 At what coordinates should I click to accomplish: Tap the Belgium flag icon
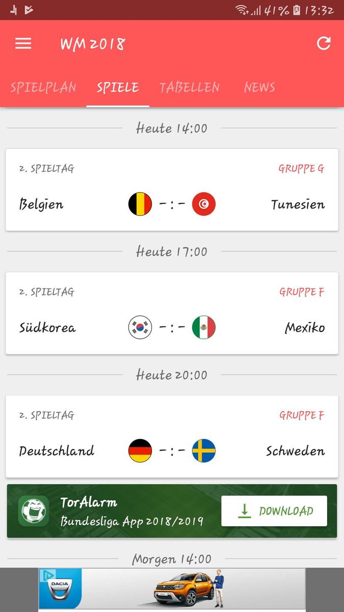point(140,205)
